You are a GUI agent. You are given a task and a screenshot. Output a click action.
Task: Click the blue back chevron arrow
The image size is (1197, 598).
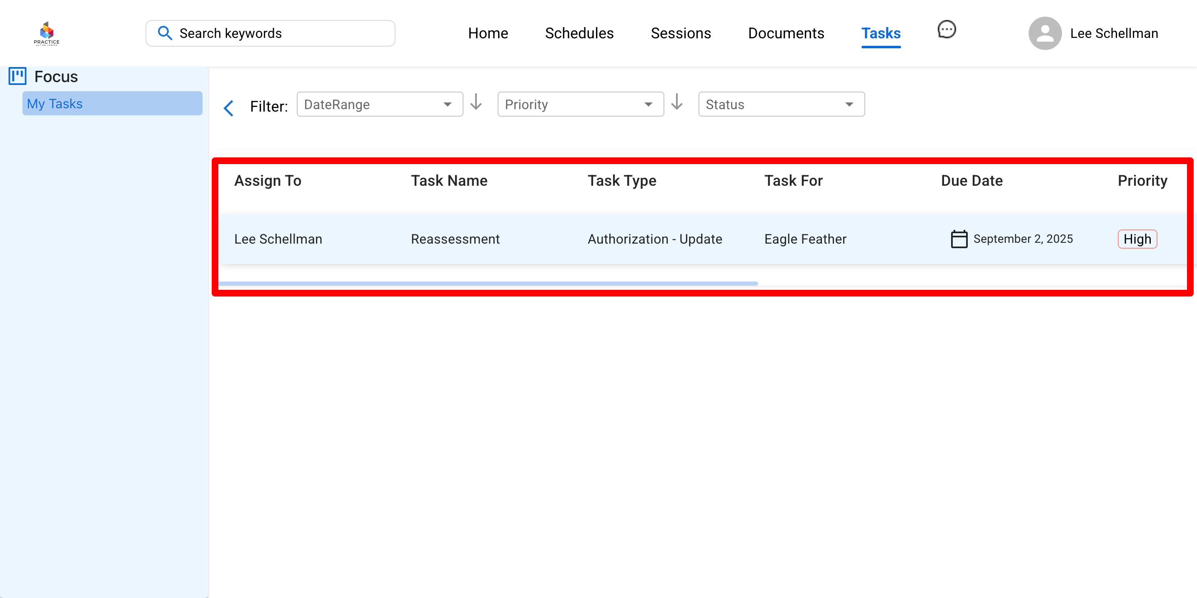tap(229, 108)
